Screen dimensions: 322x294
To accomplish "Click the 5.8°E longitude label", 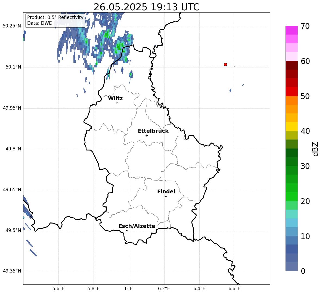I will click(x=94, y=289).
